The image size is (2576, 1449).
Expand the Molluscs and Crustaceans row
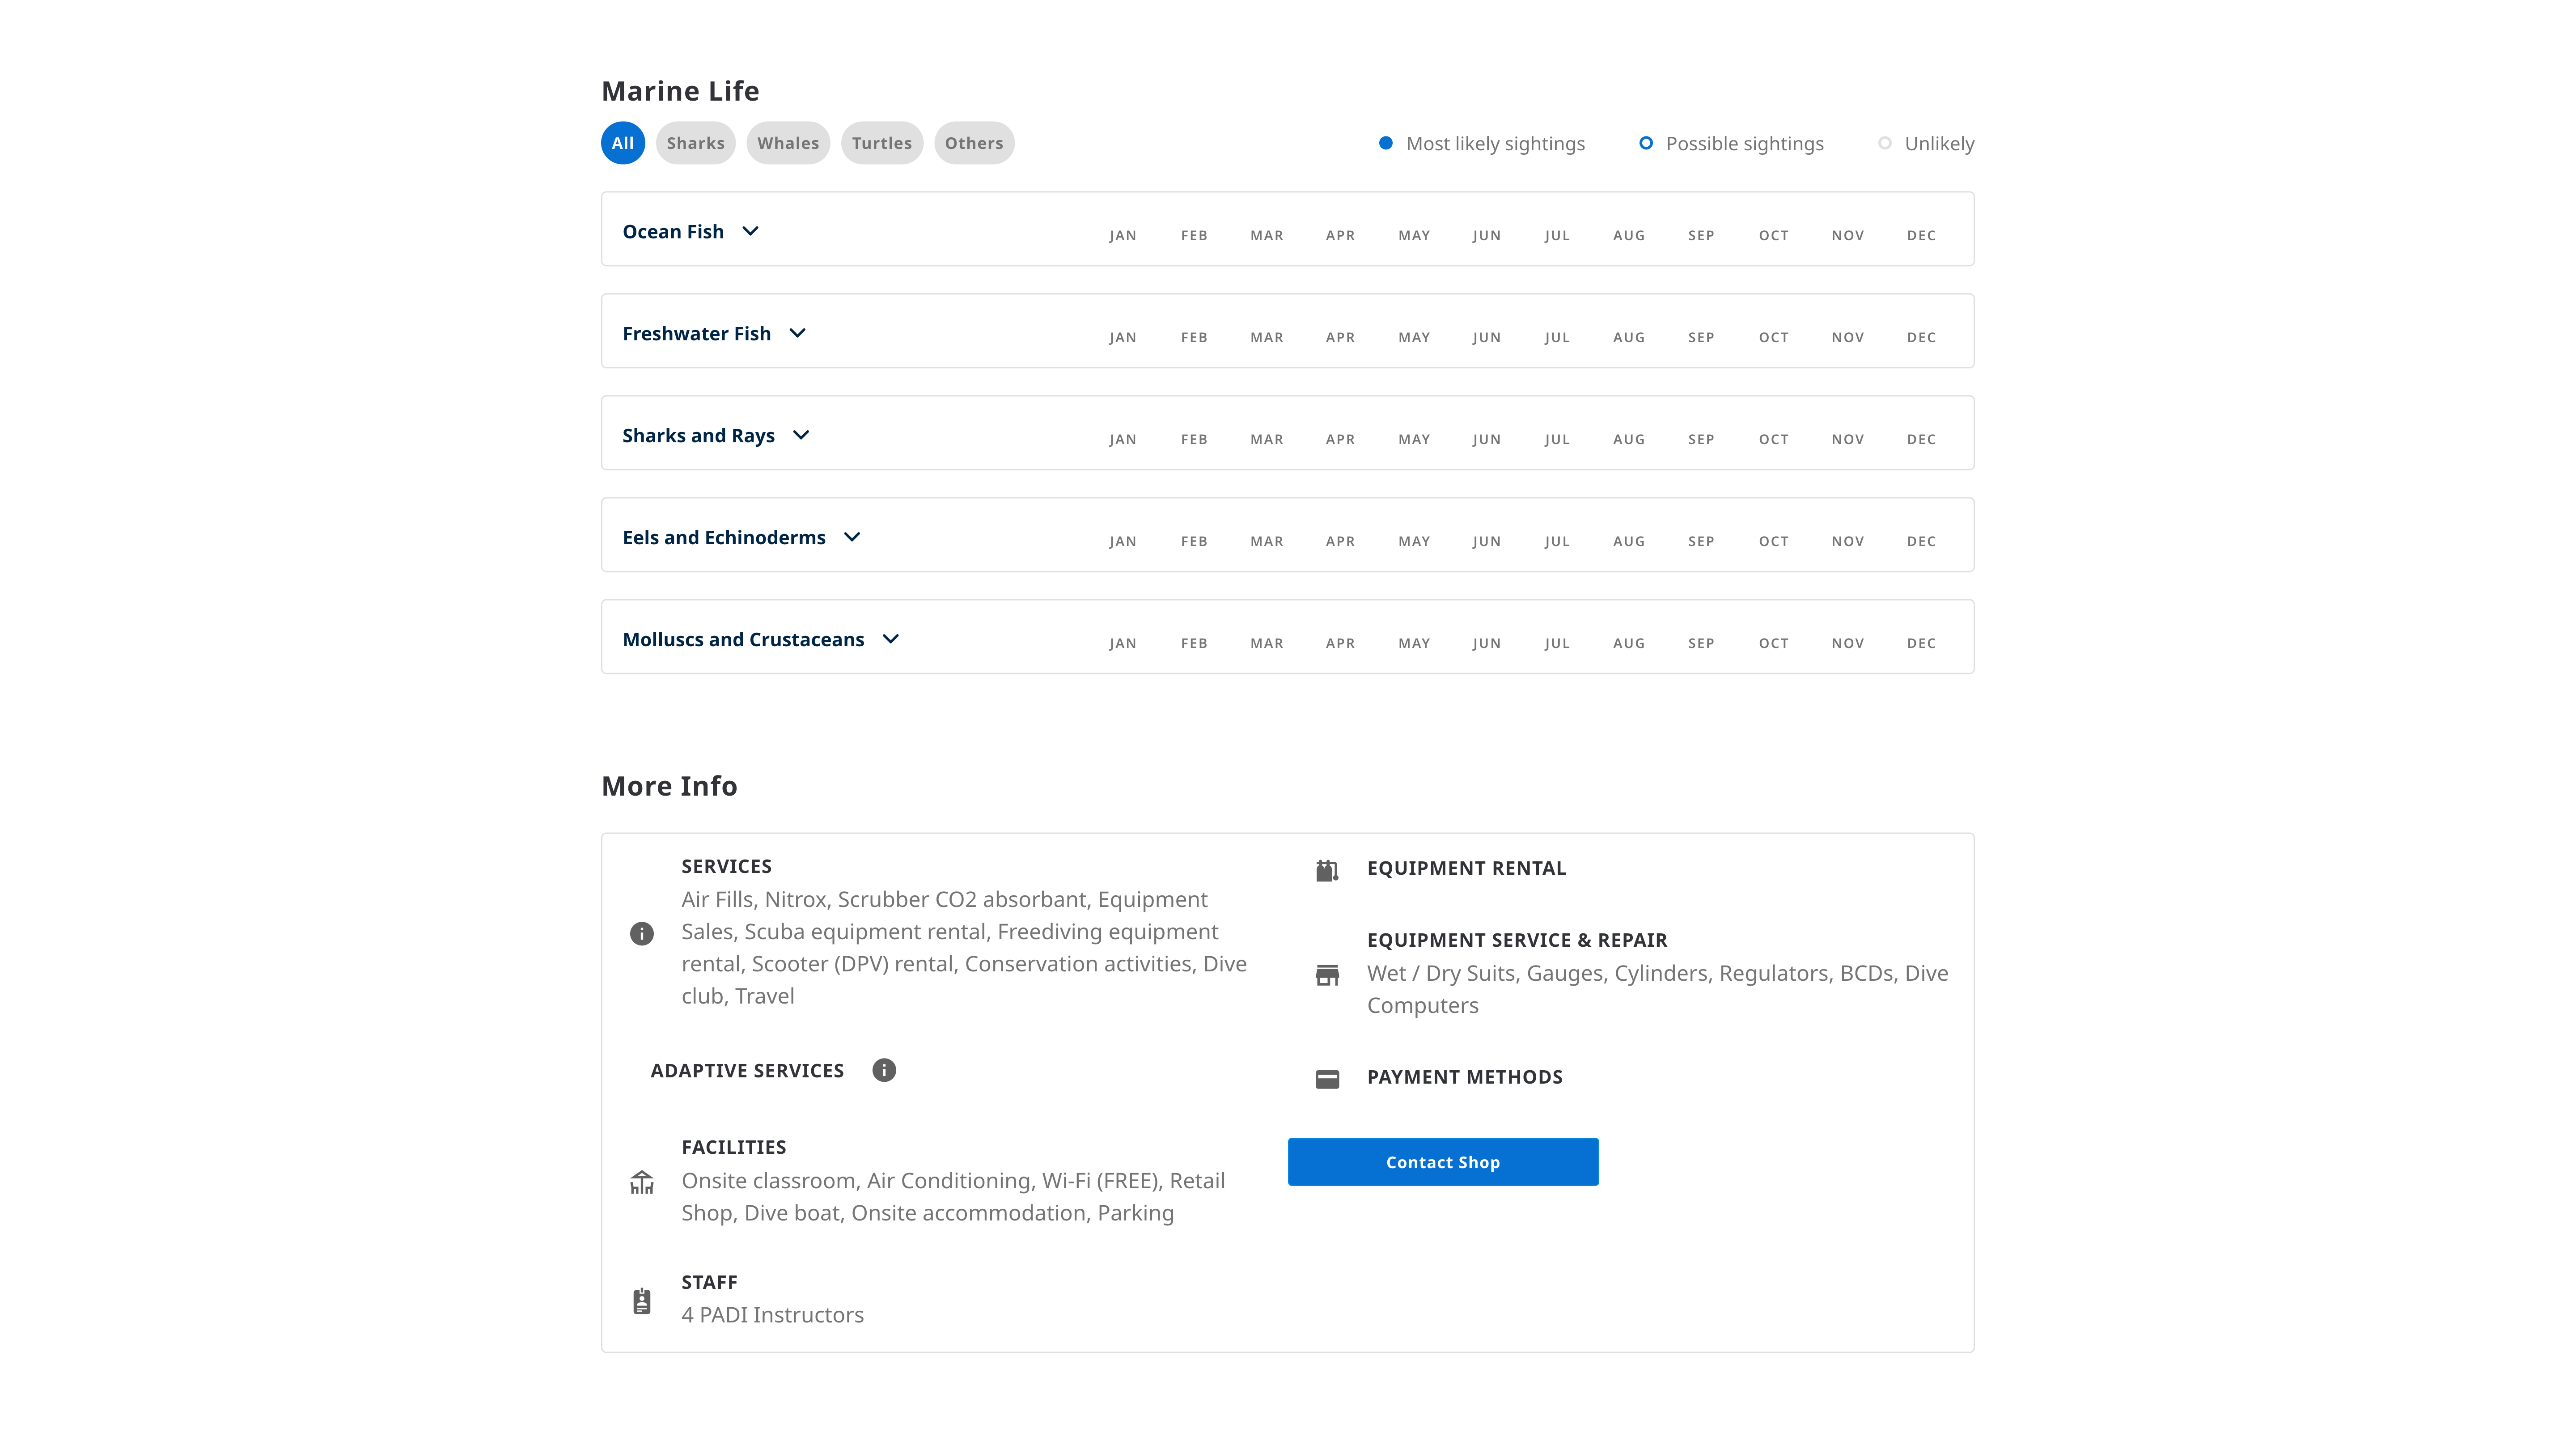click(891, 639)
